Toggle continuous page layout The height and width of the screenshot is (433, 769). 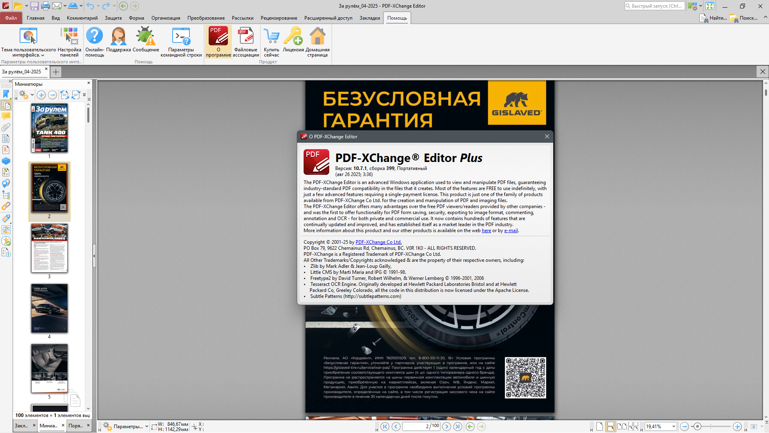(610, 427)
